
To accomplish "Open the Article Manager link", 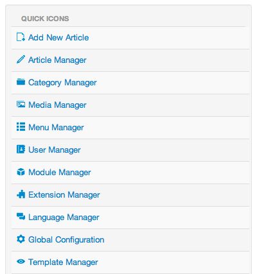I will point(57,60).
